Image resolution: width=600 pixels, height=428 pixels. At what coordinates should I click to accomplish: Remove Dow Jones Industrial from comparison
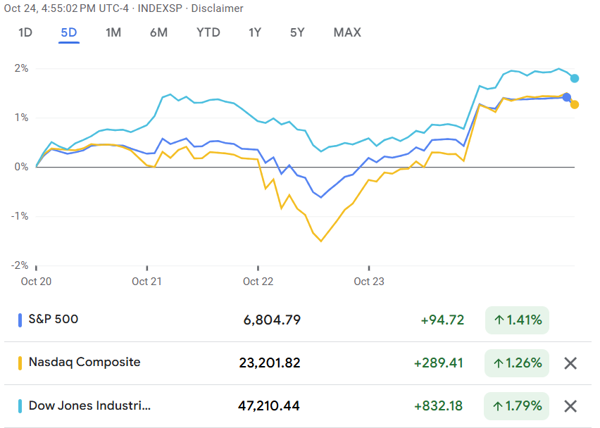point(570,406)
